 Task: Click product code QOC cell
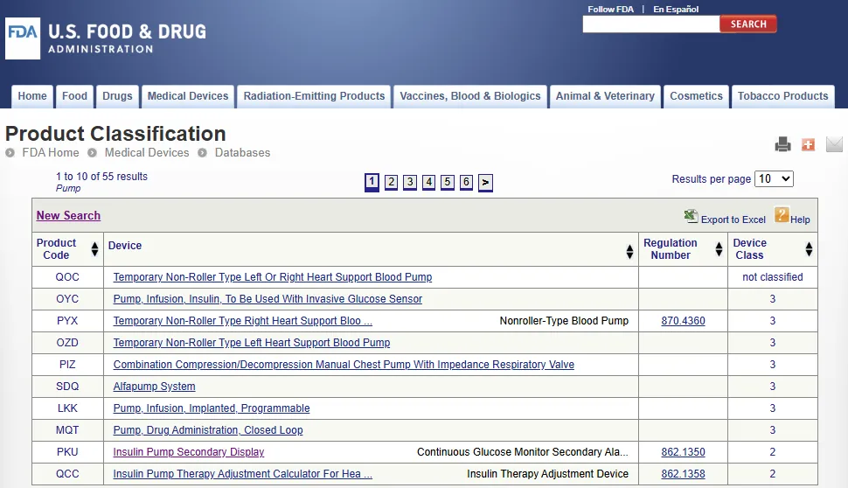[x=67, y=277]
